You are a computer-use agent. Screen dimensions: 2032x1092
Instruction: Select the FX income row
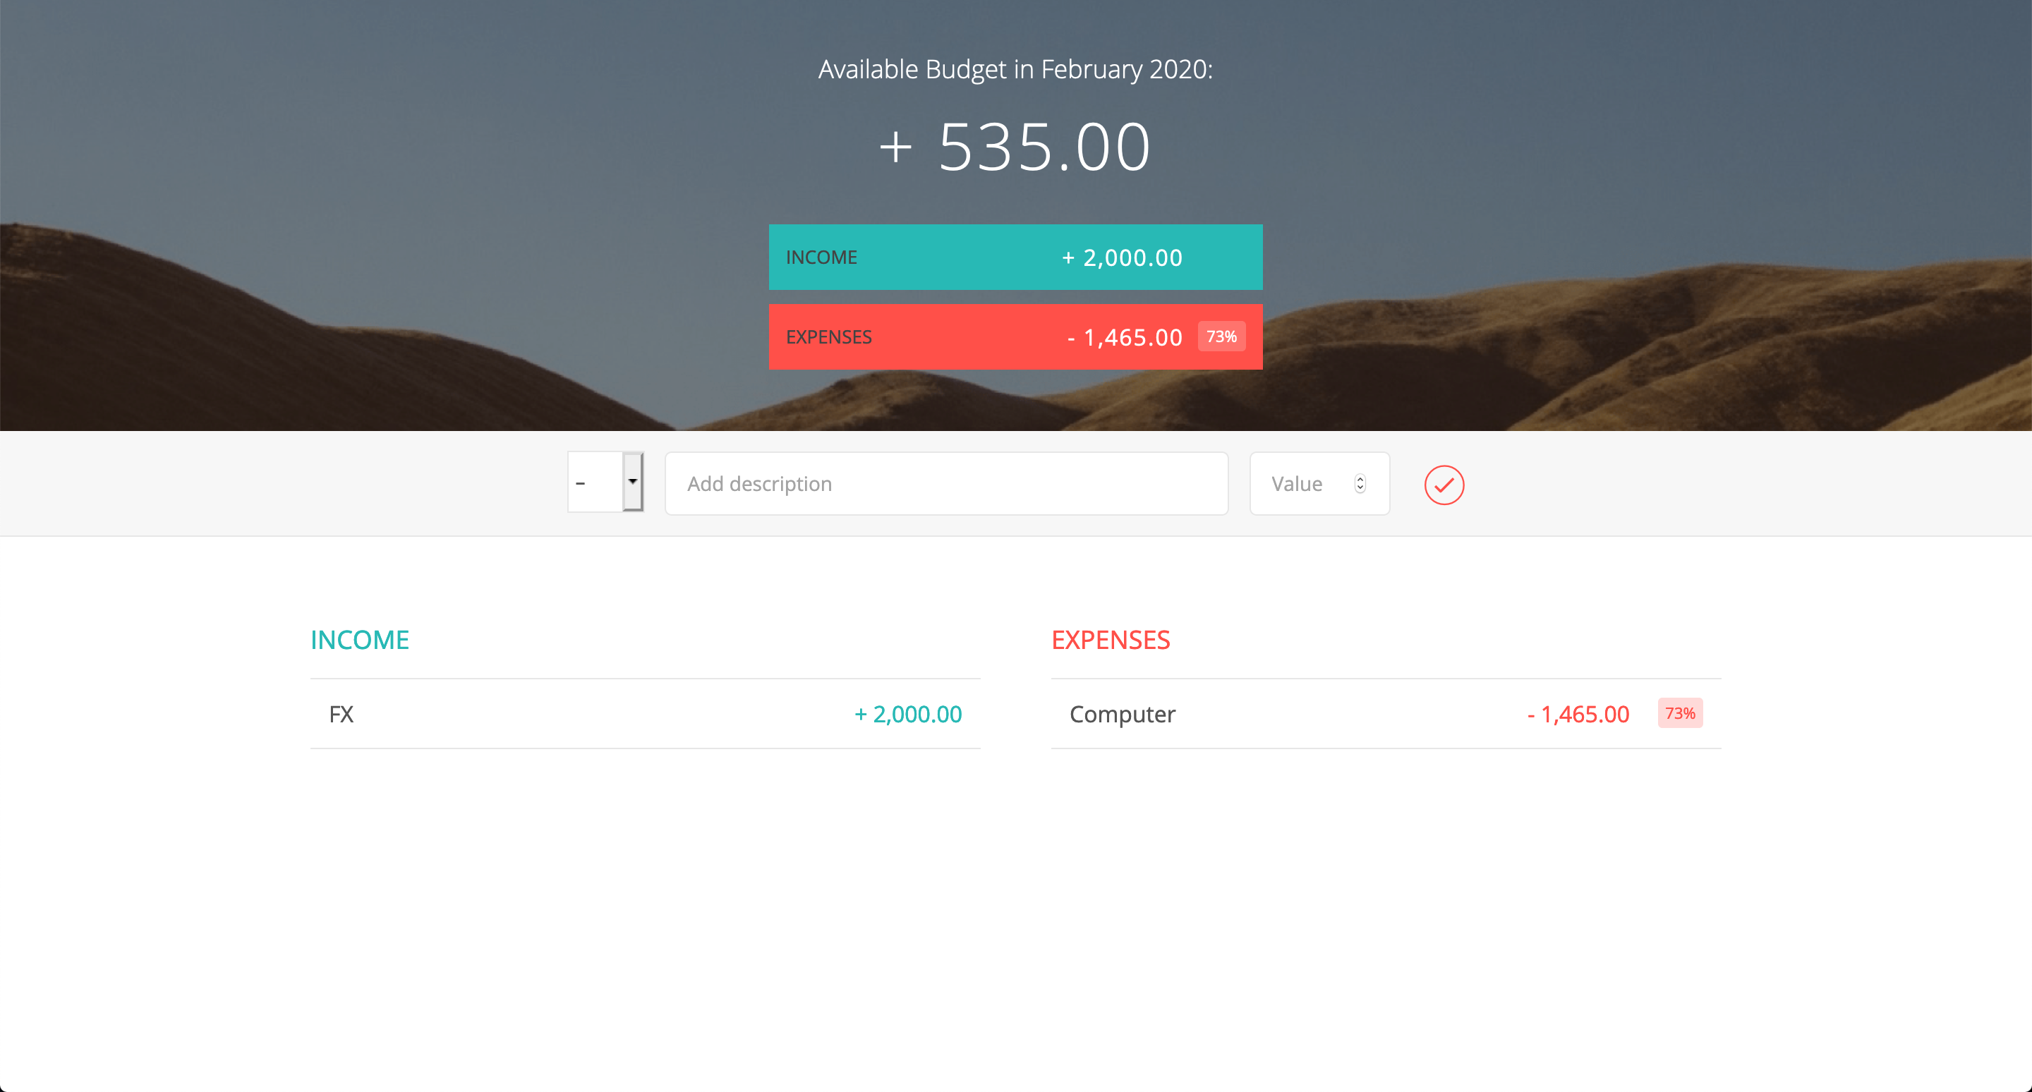(646, 714)
